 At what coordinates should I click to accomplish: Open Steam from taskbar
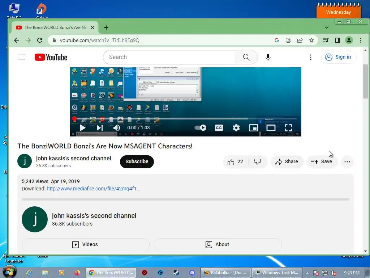[x=176, y=273]
